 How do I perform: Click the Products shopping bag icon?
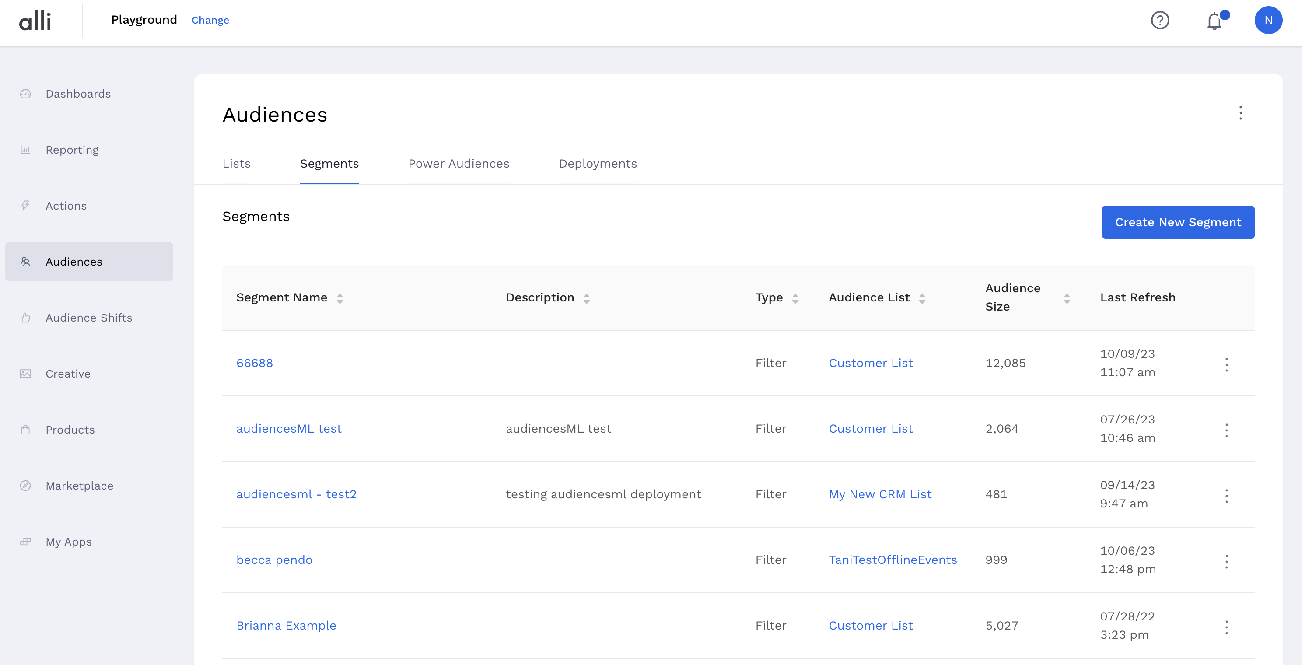(x=25, y=430)
